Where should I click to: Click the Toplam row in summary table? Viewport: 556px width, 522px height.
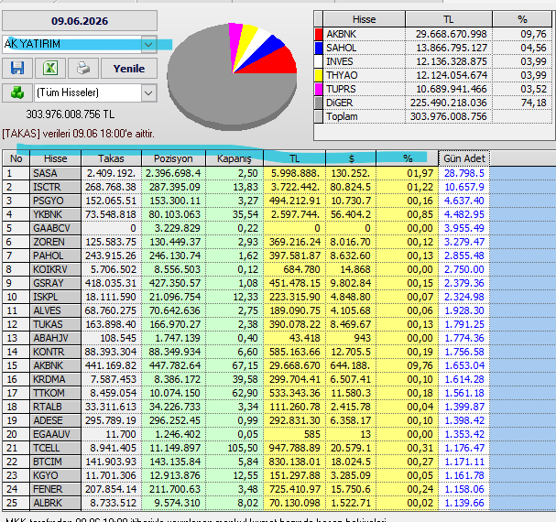(x=433, y=116)
